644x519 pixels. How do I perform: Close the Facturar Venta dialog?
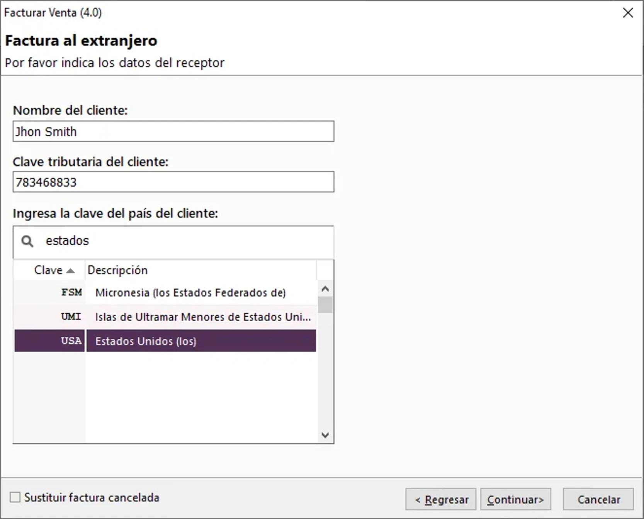[x=628, y=13]
